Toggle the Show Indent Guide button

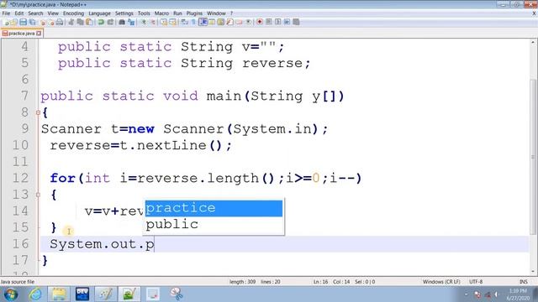(203, 23)
